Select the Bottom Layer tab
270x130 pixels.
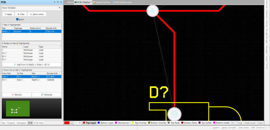(105, 123)
